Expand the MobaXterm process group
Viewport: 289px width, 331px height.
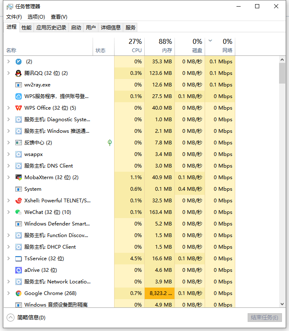click(x=8, y=177)
